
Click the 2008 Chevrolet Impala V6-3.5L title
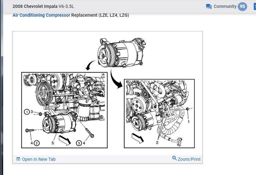pyautogui.click(x=43, y=6)
